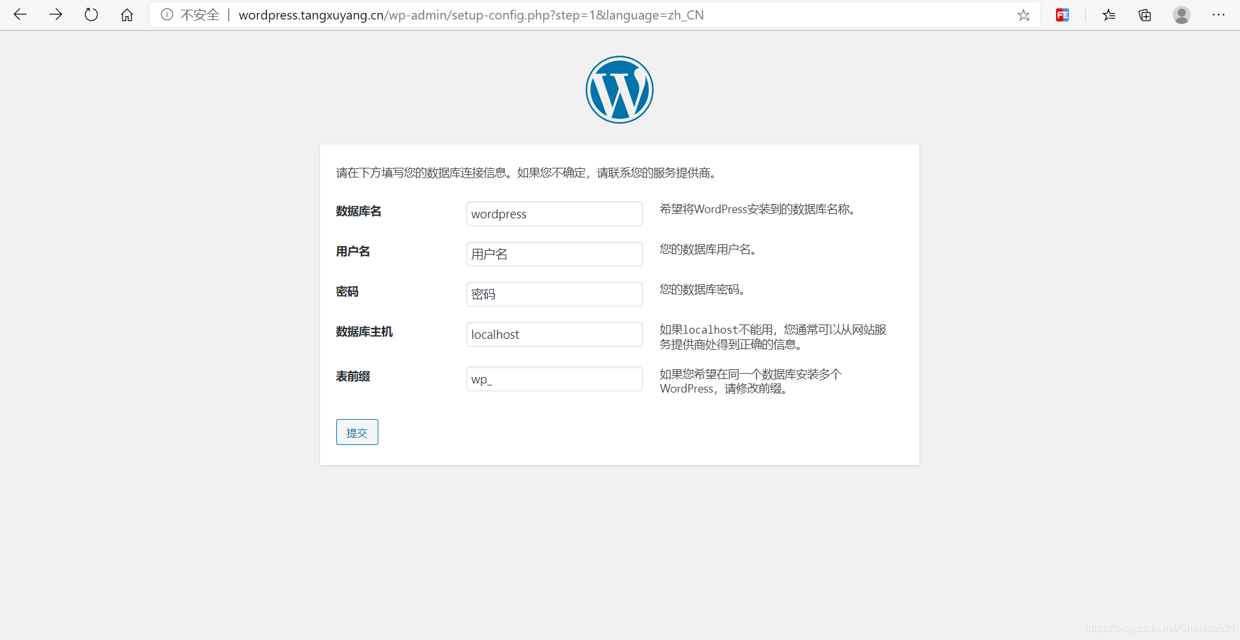Navigate back to the previous page
The height and width of the screenshot is (640, 1240).
coord(20,14)
